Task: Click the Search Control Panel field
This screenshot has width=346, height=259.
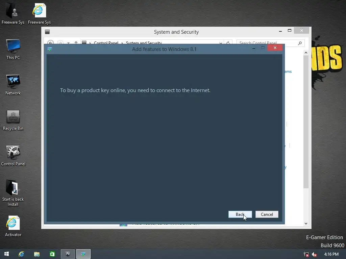Action: [270, 43]
